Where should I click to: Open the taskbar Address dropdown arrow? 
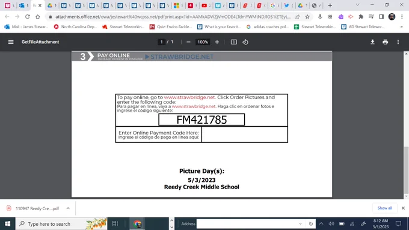pos(301,224)
